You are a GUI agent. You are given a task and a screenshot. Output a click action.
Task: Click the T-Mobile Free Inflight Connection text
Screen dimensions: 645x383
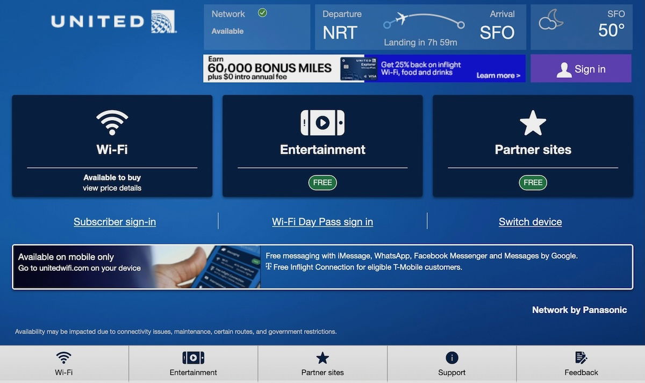[x=368, y=267]
